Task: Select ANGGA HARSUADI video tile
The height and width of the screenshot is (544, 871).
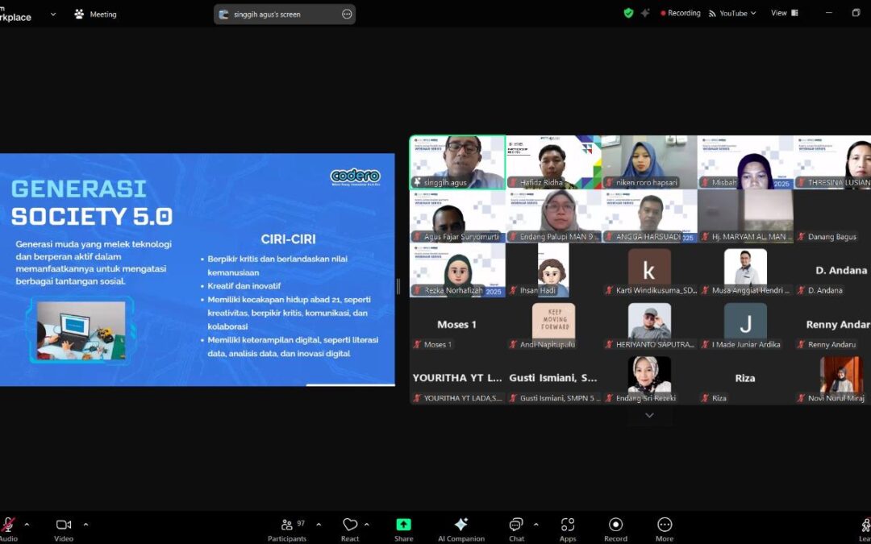Action: [x=648, y=216]
